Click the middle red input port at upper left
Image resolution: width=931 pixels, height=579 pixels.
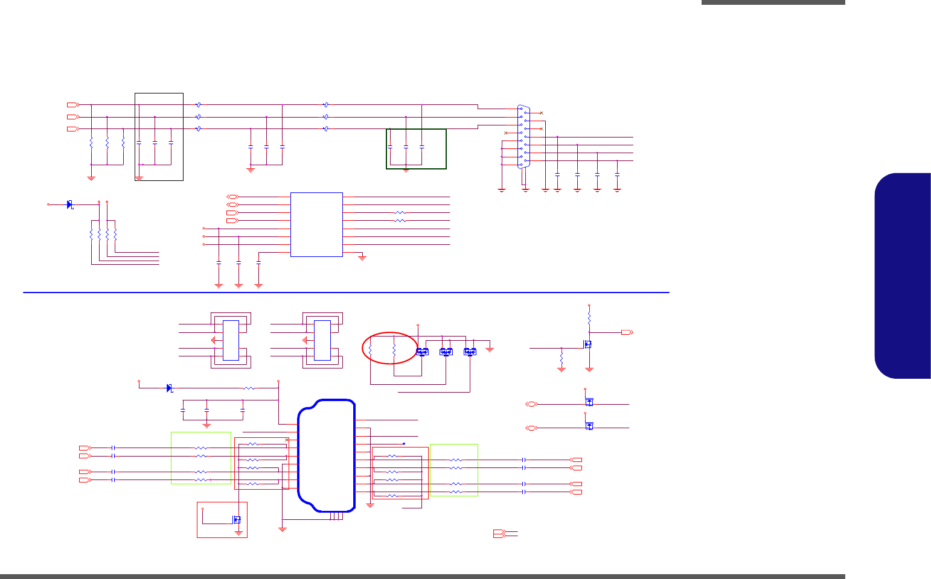(x=72, y=117)
